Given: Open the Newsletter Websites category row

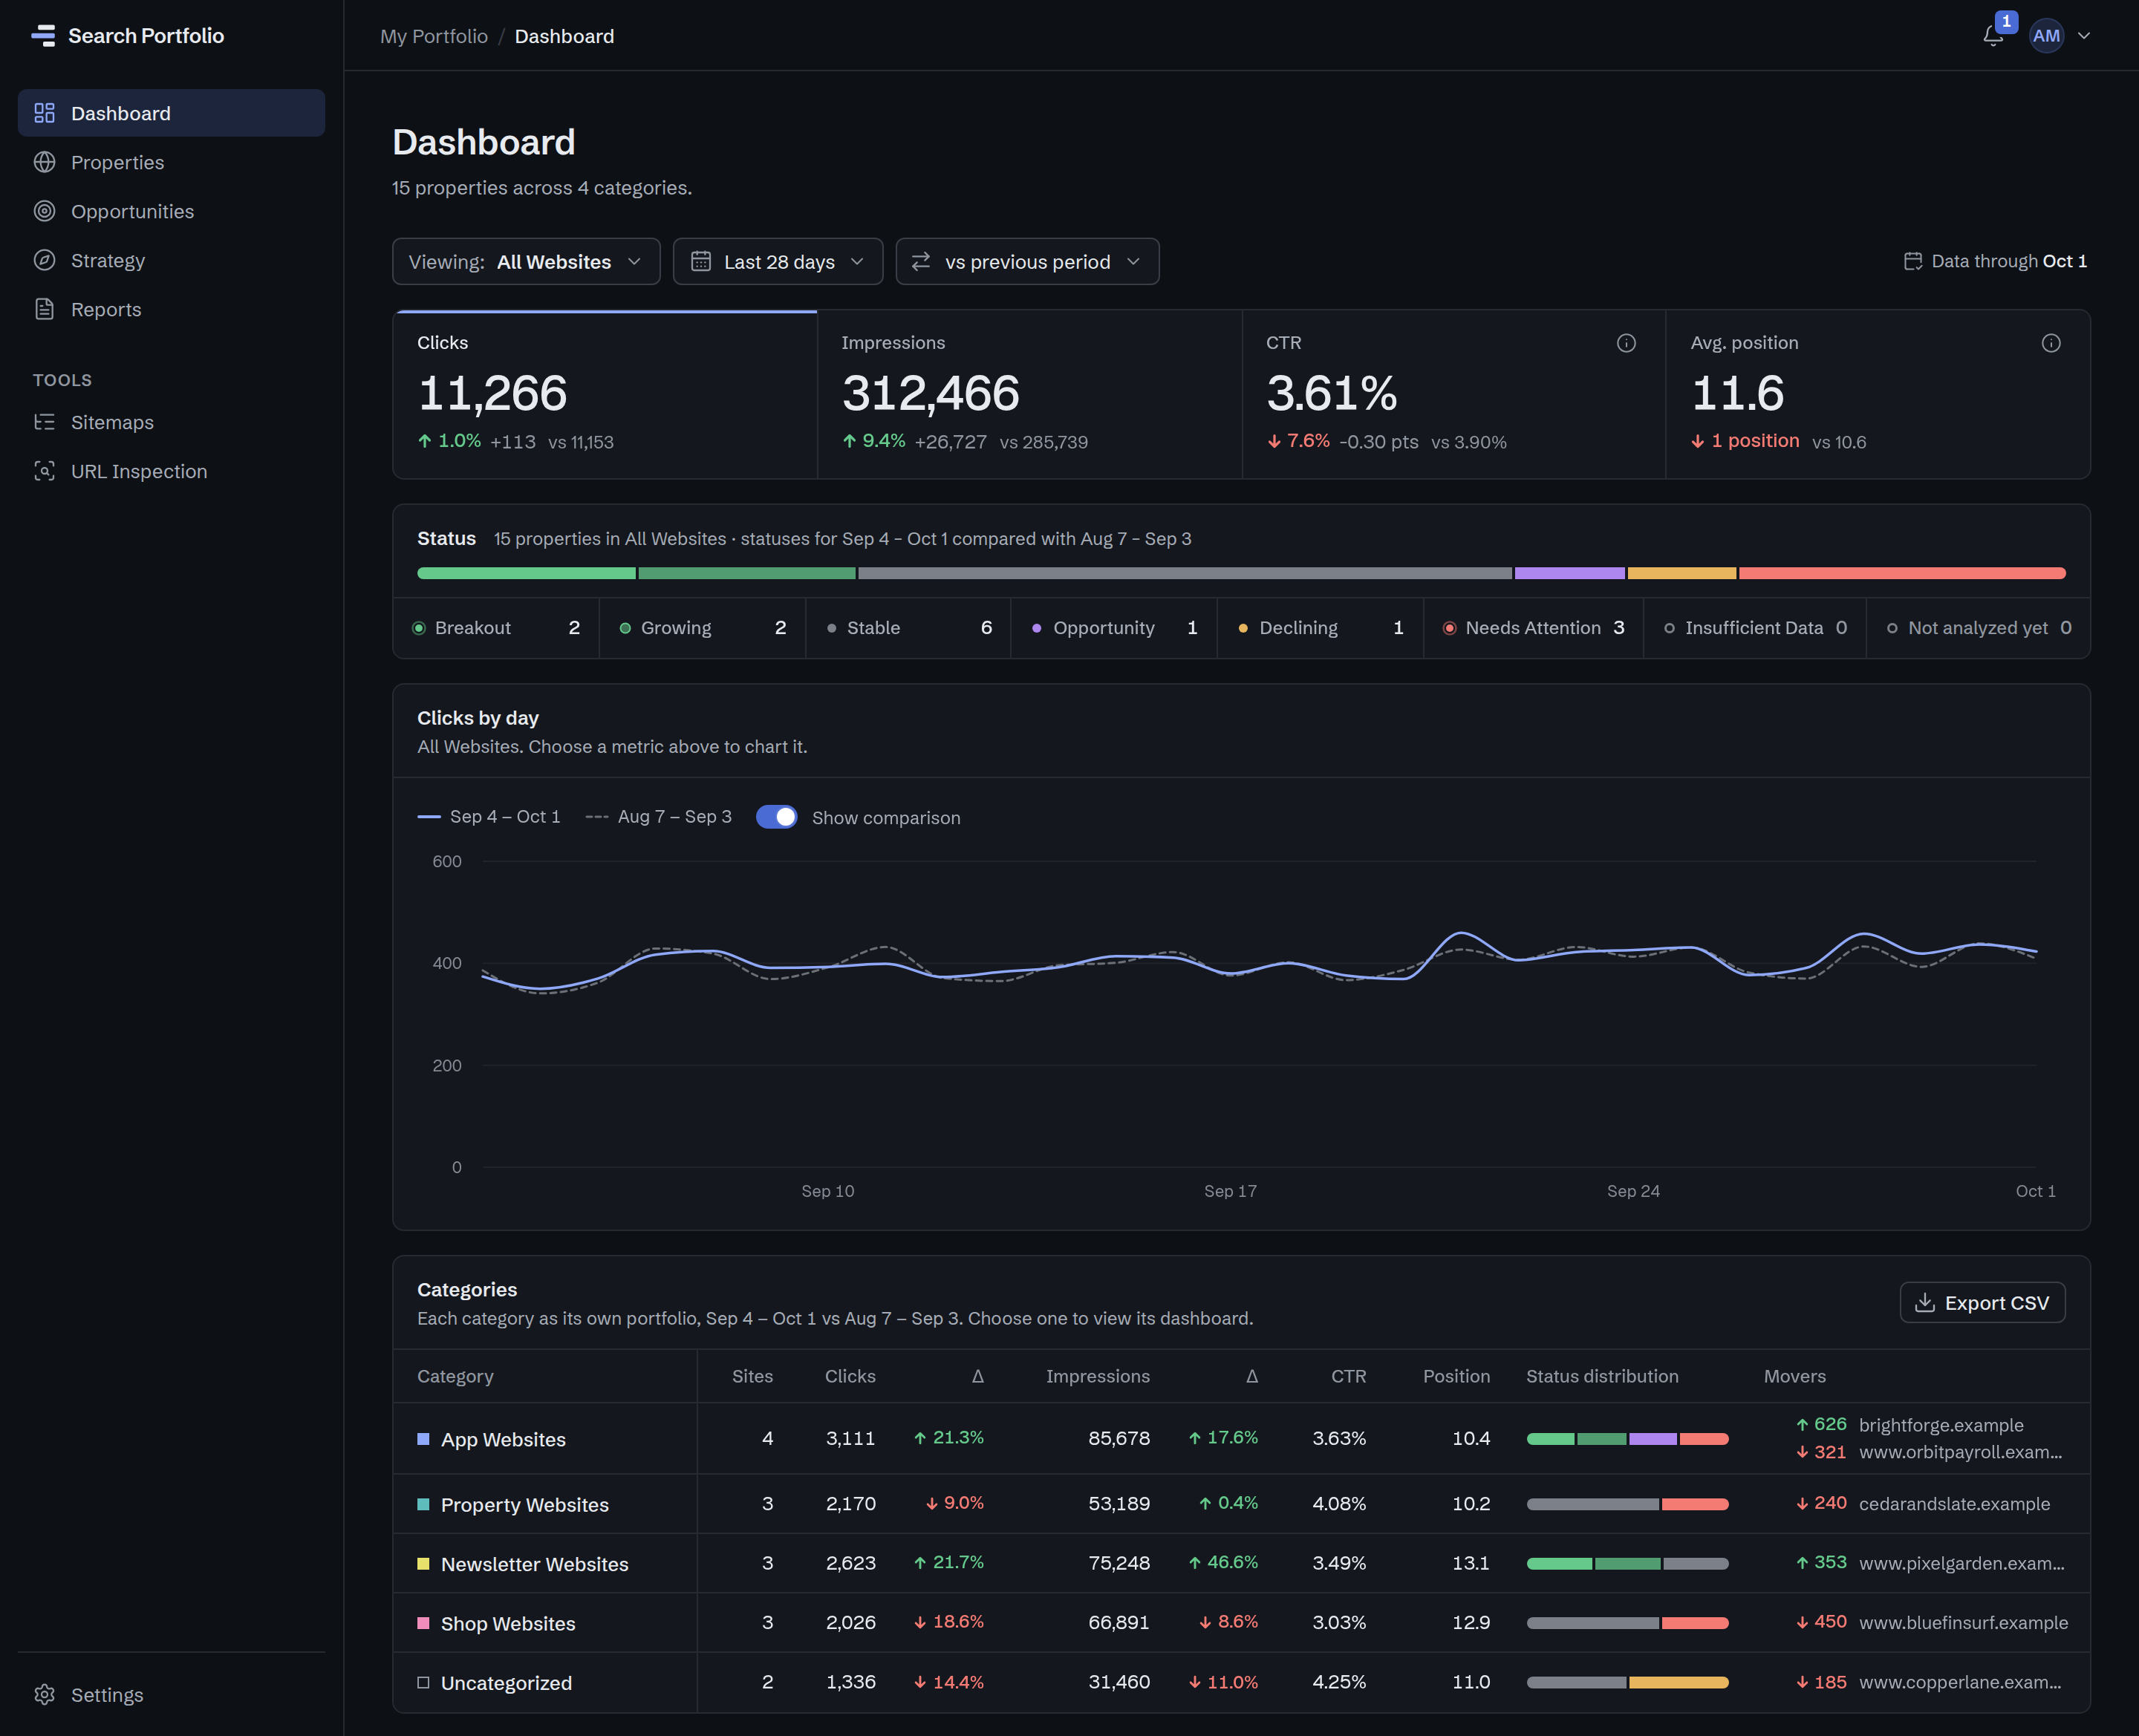Looking at the screenshot, I should coord(1241,1563).
